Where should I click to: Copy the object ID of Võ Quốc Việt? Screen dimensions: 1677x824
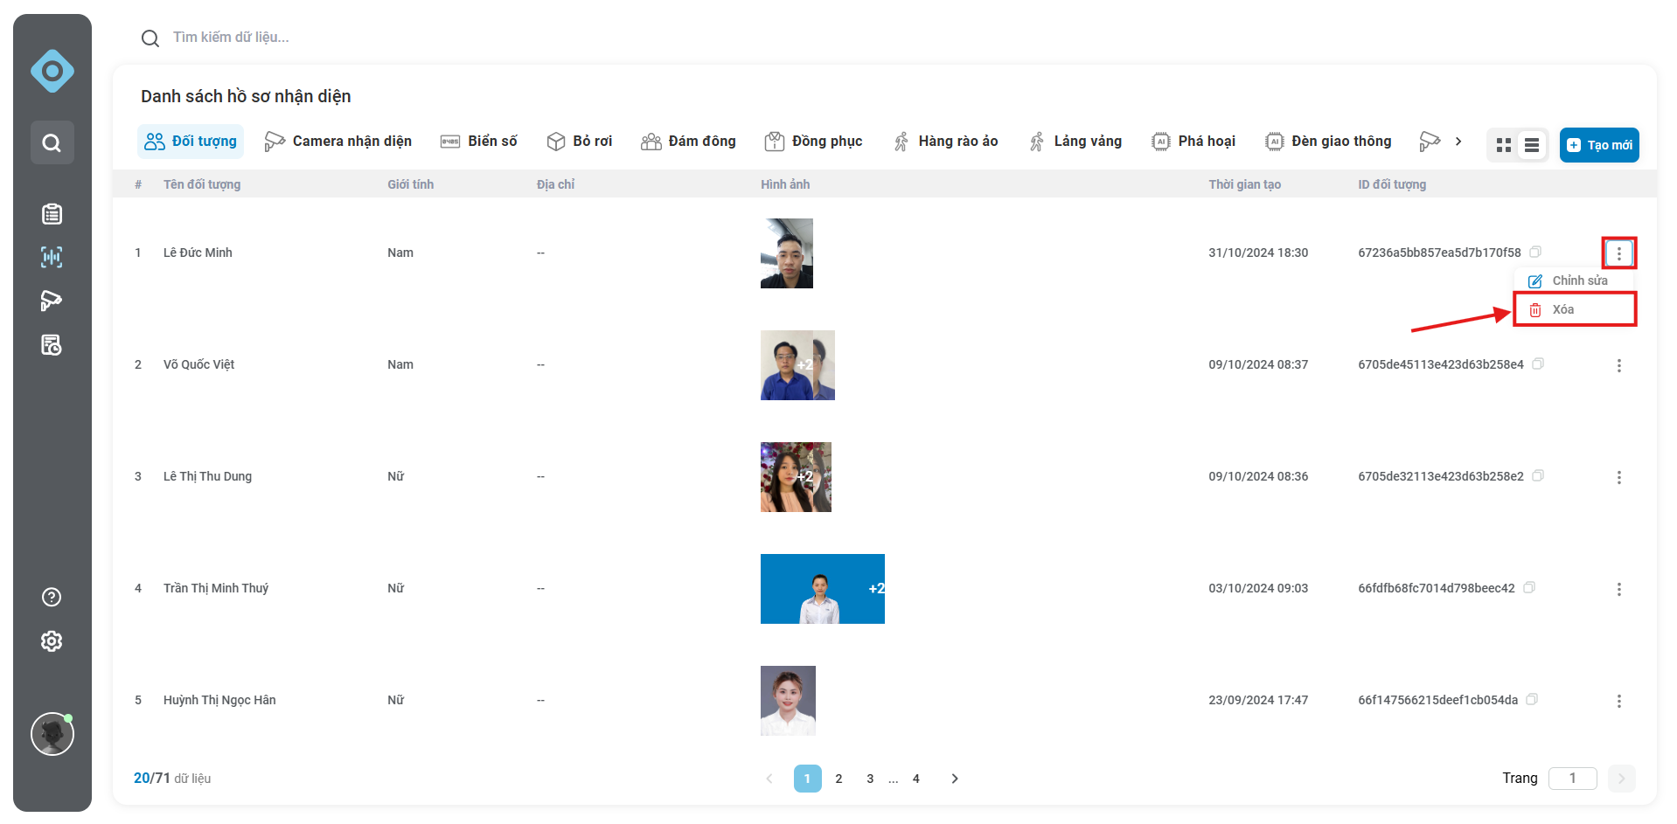pyautogui.click(x=1538, y=364)
